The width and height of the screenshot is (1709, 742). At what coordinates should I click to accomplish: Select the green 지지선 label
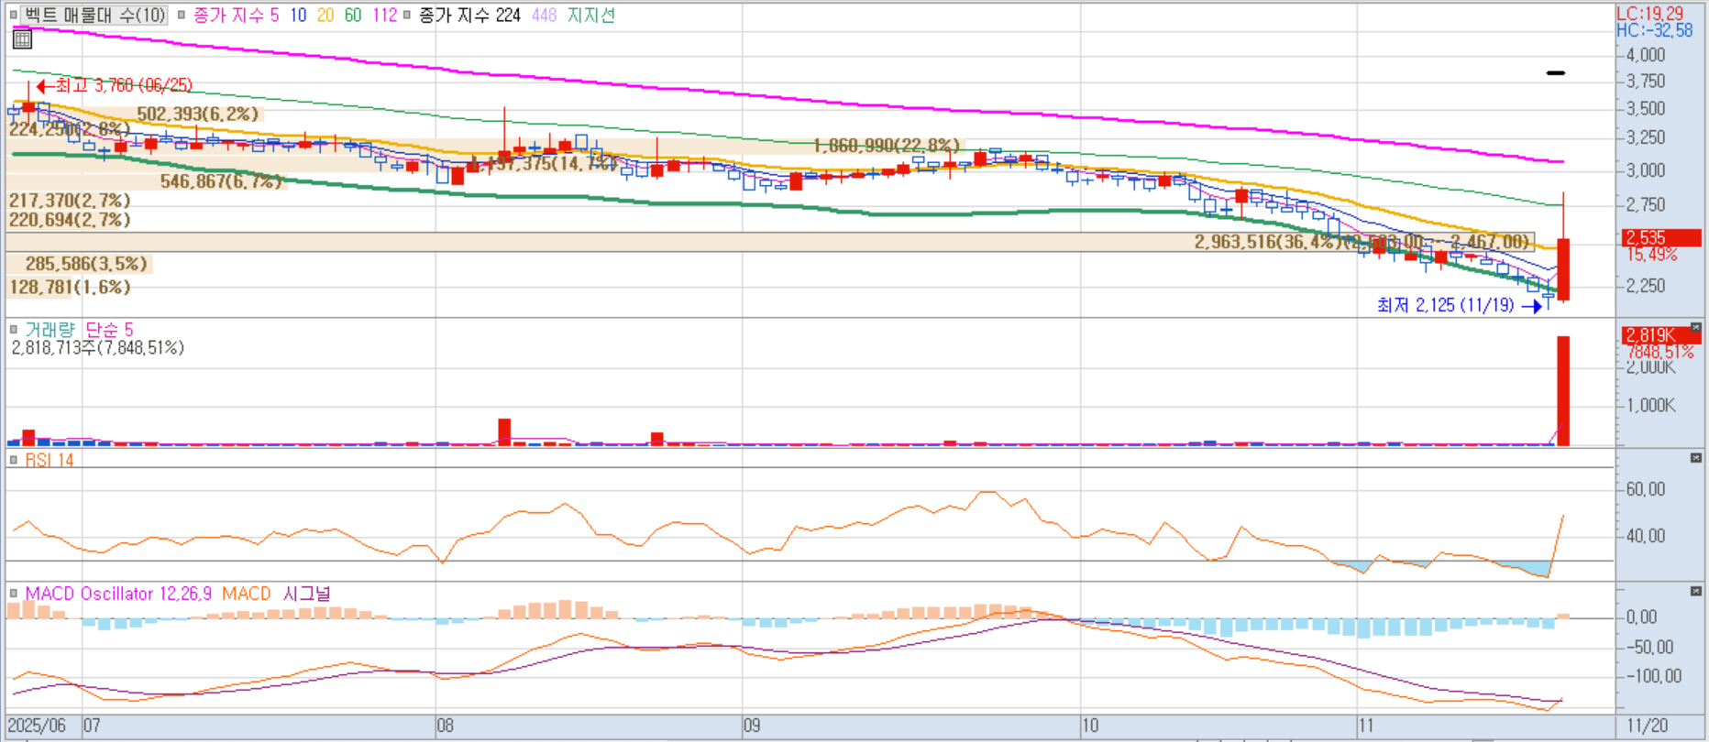tap(591, 15)
